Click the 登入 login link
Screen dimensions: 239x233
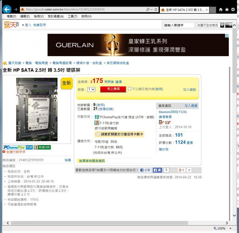tap(28, 25)
